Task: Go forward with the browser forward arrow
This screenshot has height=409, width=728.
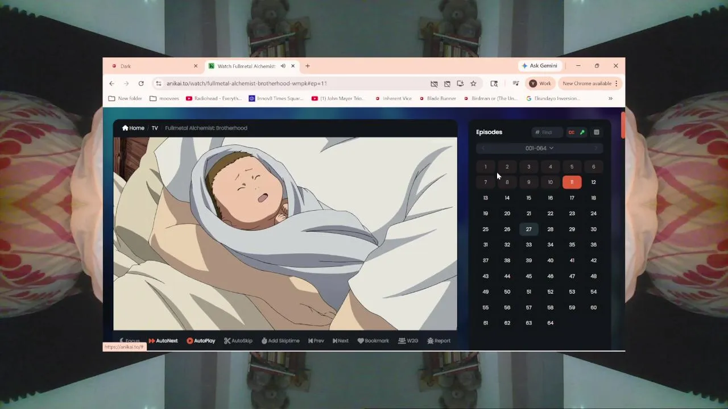Action: [x=126, y=84]
